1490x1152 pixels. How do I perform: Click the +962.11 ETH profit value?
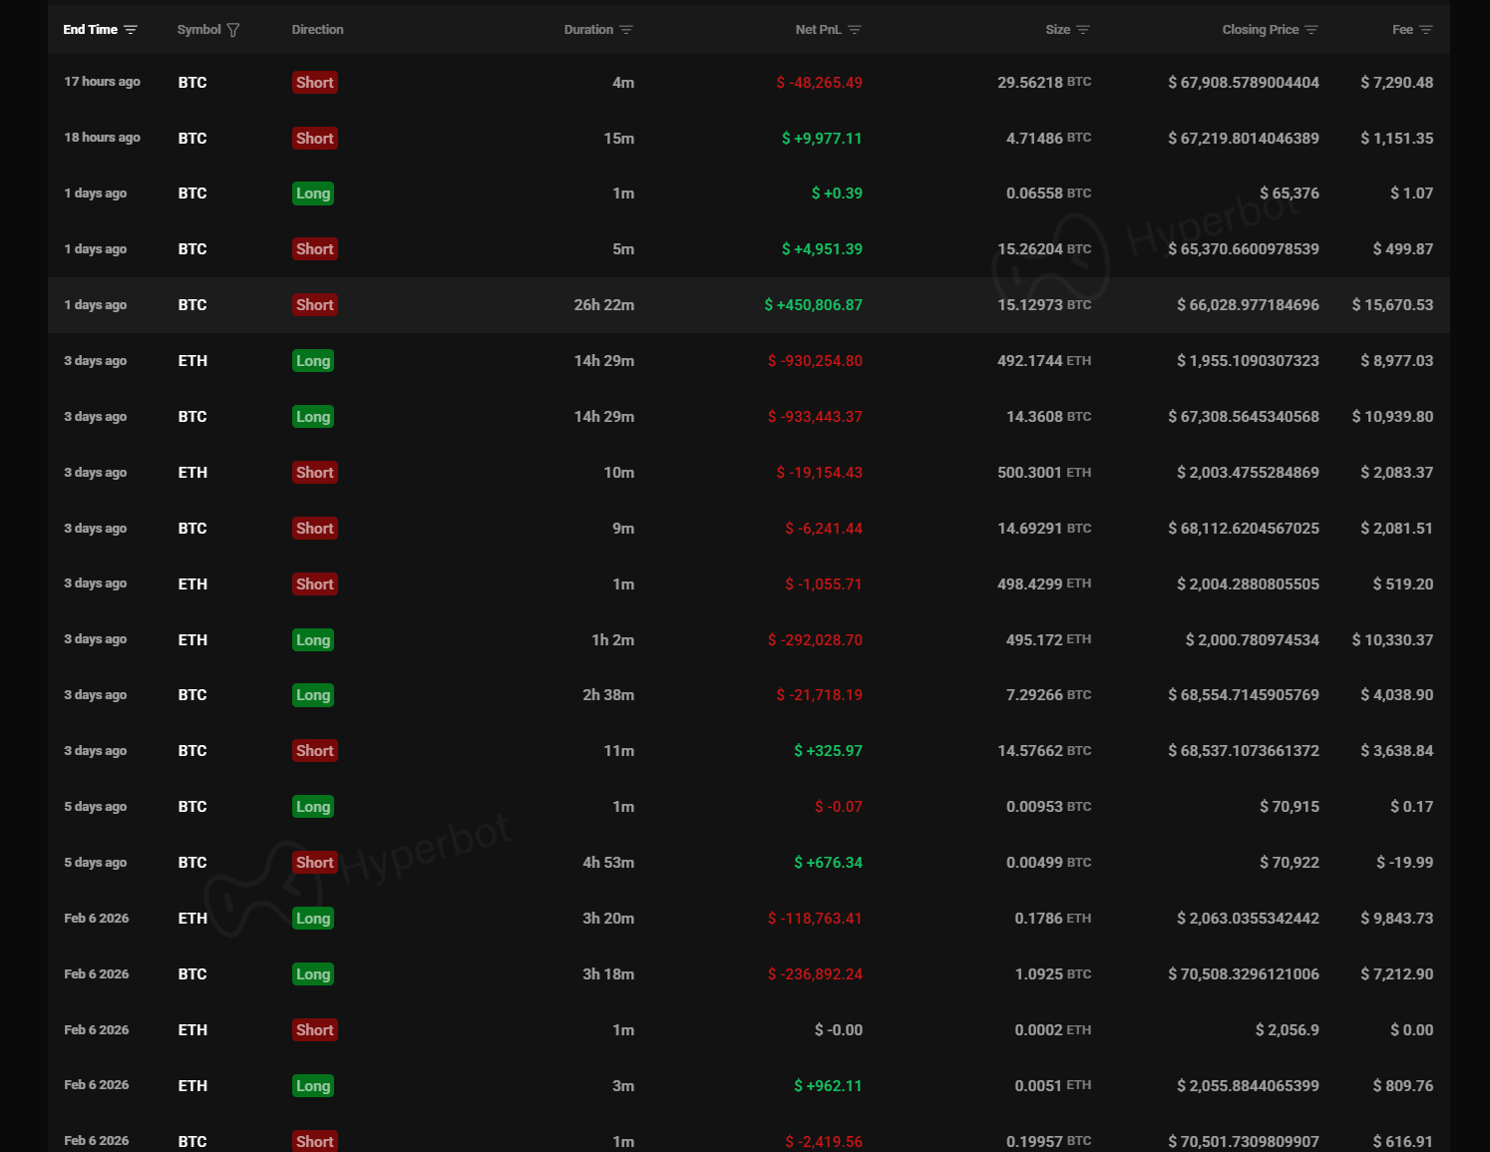(x=828, y=1086)
